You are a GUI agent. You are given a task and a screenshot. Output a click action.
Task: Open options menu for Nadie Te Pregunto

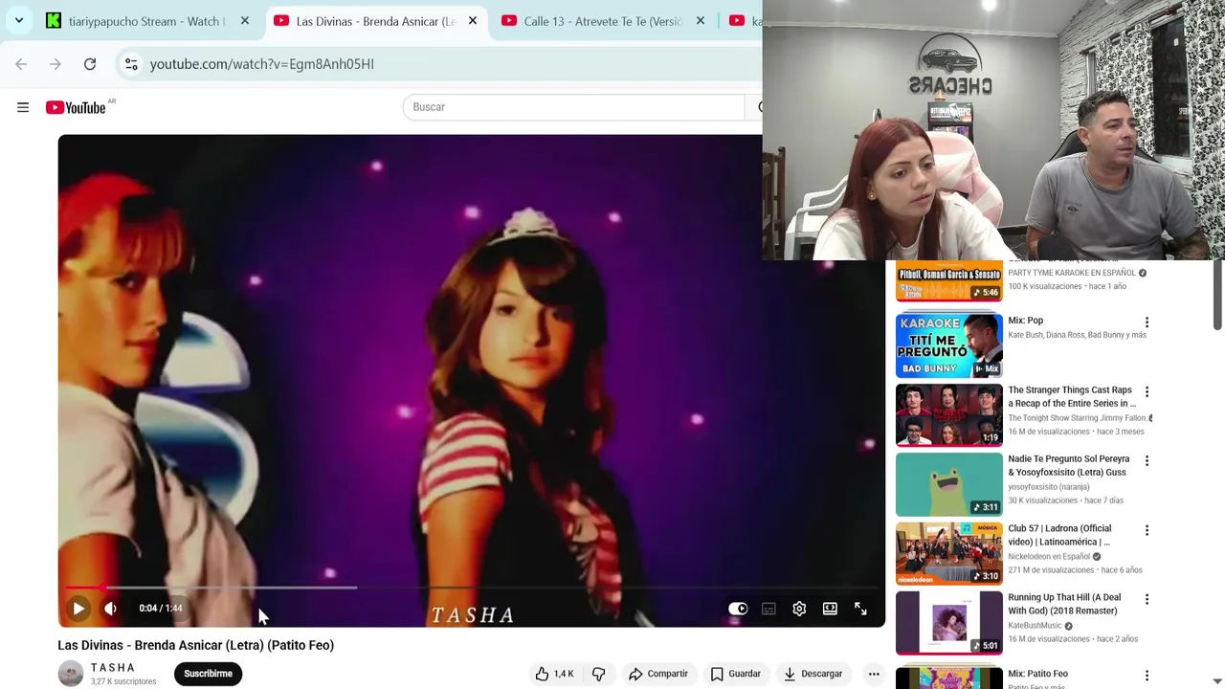click(1147, 460)
